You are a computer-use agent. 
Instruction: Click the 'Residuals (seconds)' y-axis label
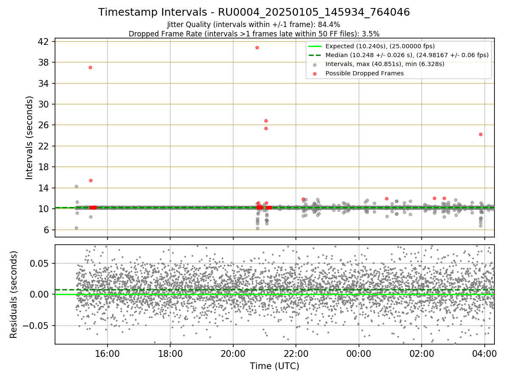point(14,294)
